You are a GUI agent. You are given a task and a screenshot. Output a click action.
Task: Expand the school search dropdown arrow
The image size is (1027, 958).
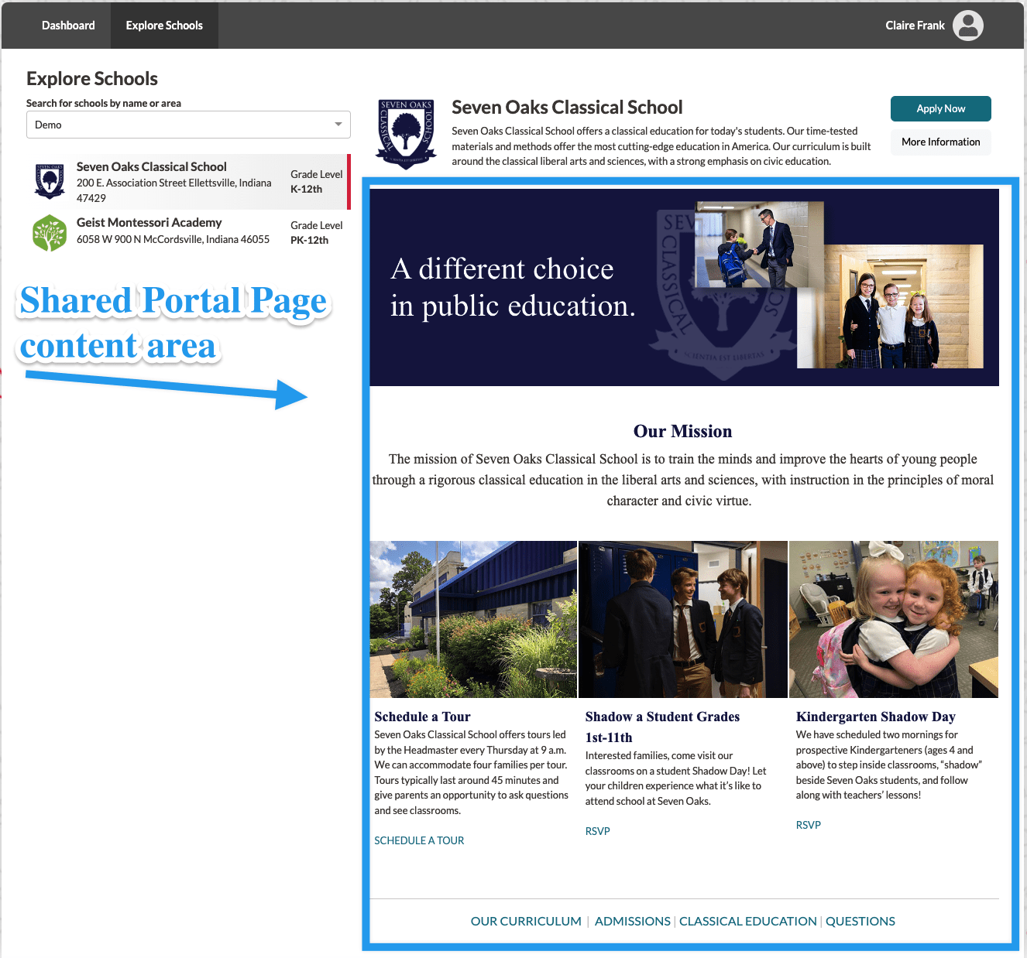tap(338, 125)
